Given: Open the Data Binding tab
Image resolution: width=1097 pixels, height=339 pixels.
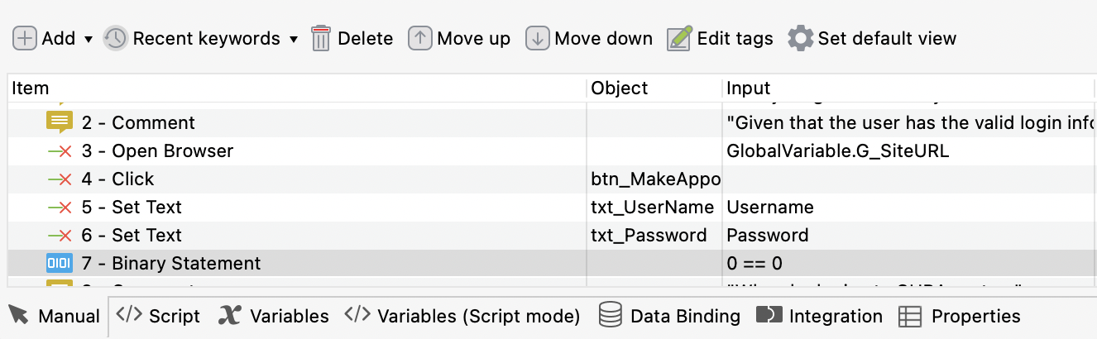Looking at the screenshot, I should (x=669, y=316).
